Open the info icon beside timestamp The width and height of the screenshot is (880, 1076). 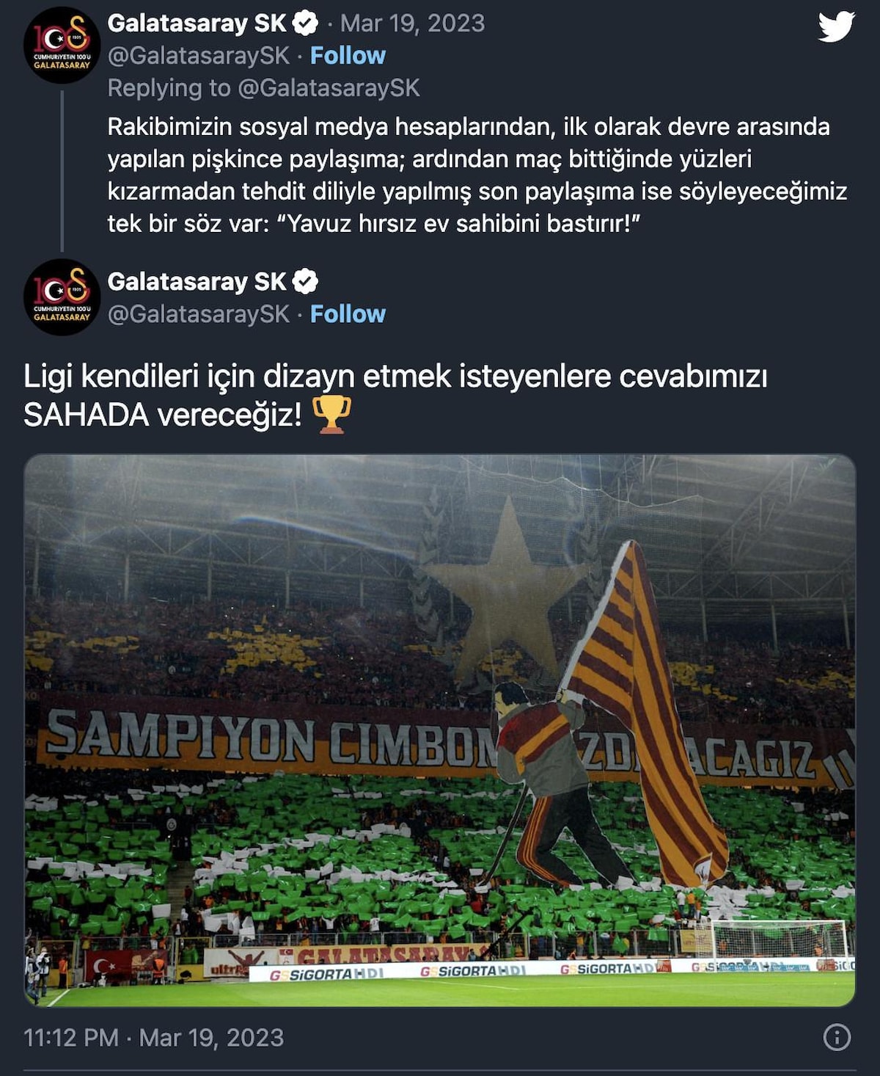837,1037
